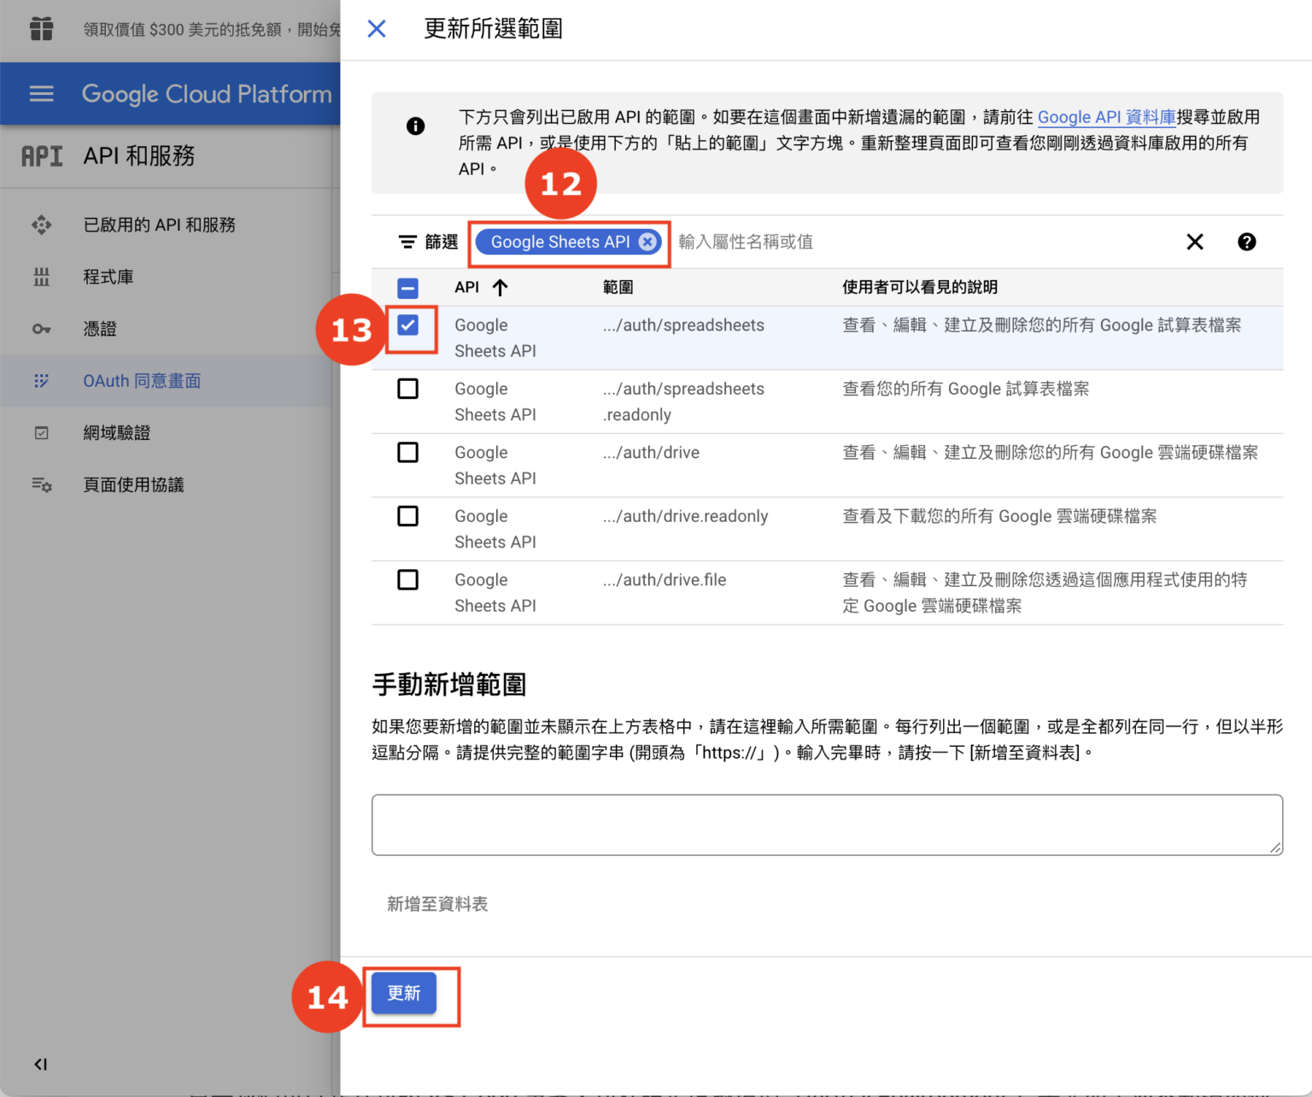The height and width of the screenshot is (1097, 1312).
Task: Click the 篩選 filter icon
Action: 408,242
